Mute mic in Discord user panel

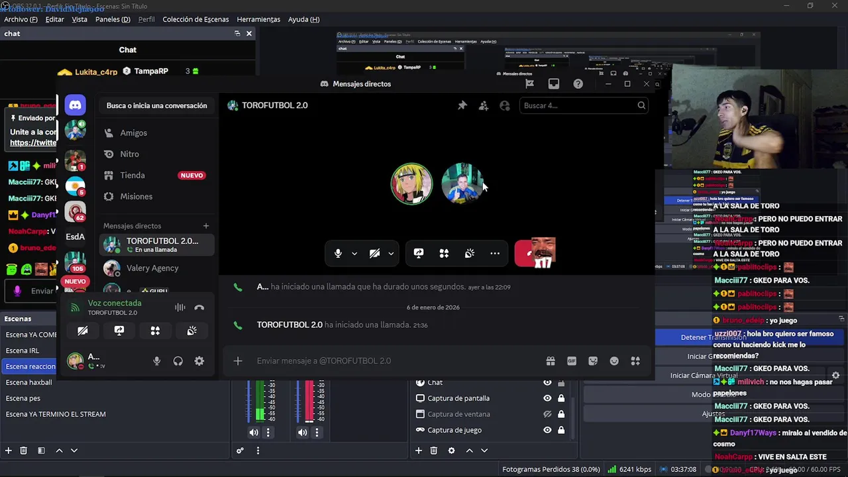click(x=157, y=361)
